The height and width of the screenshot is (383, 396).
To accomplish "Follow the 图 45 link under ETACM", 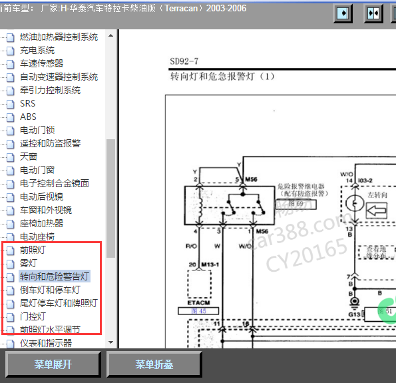I will click(x=198, y=311).
